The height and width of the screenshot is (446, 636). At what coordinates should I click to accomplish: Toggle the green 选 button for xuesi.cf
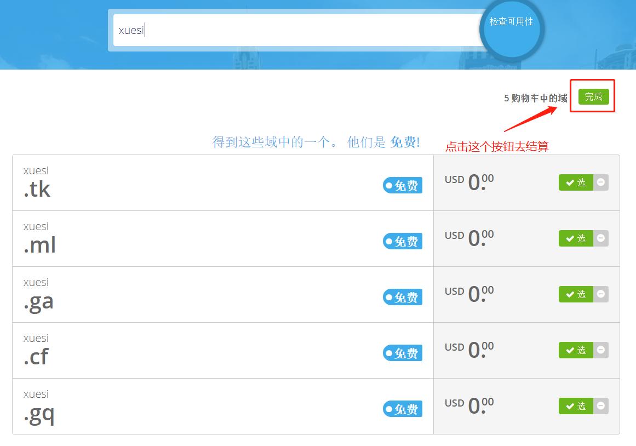point(576,350)
